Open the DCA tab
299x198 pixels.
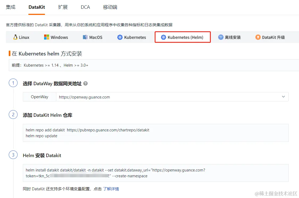tap(85, 7)
